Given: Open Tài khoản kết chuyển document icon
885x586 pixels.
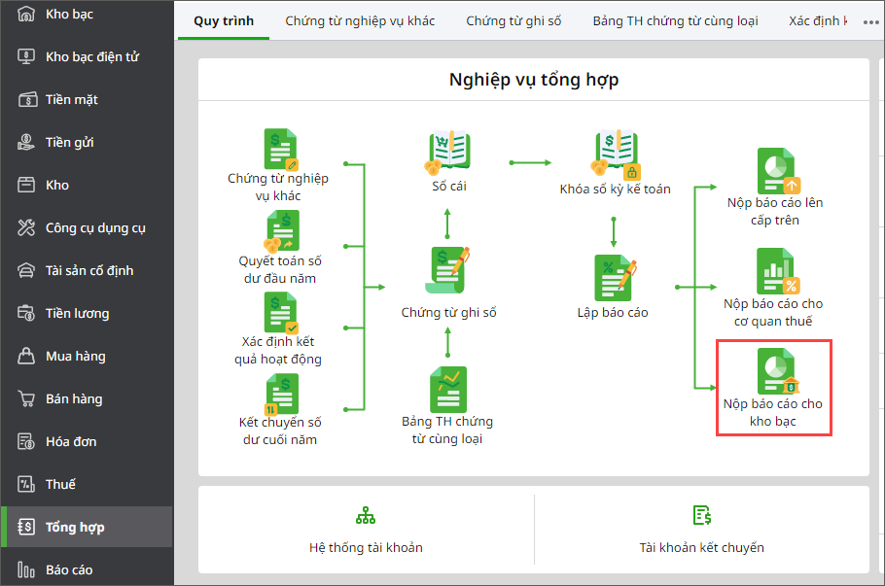Looking at the screenshot, I should coord(701,515).
